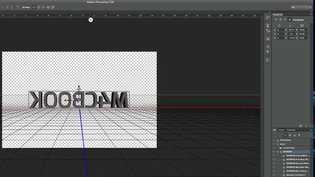Click the Z rotation angle field
The height and width of the screenshot is (177, 315).
(292, 38)
